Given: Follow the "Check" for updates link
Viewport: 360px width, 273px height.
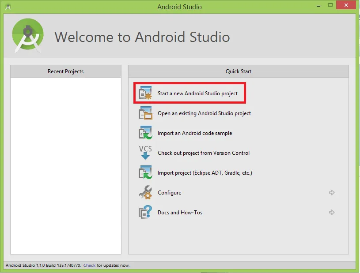Looking at the screenshot, I should [x=89, y=266].
